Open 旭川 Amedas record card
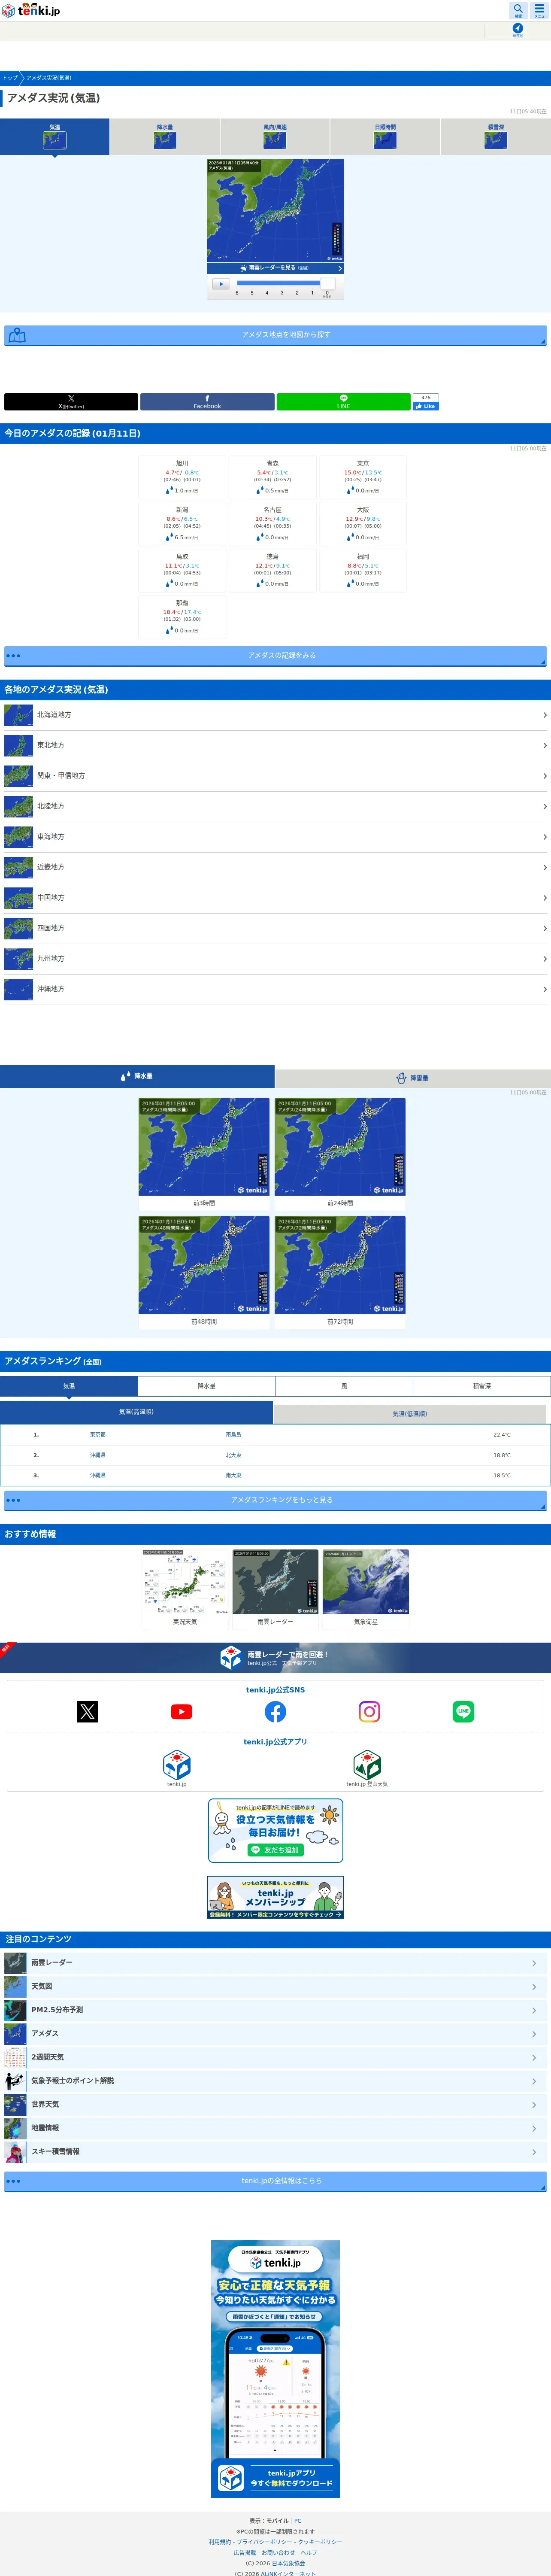Image resolution: width=551 pixels, height=2576 pixels. point(182,478)
